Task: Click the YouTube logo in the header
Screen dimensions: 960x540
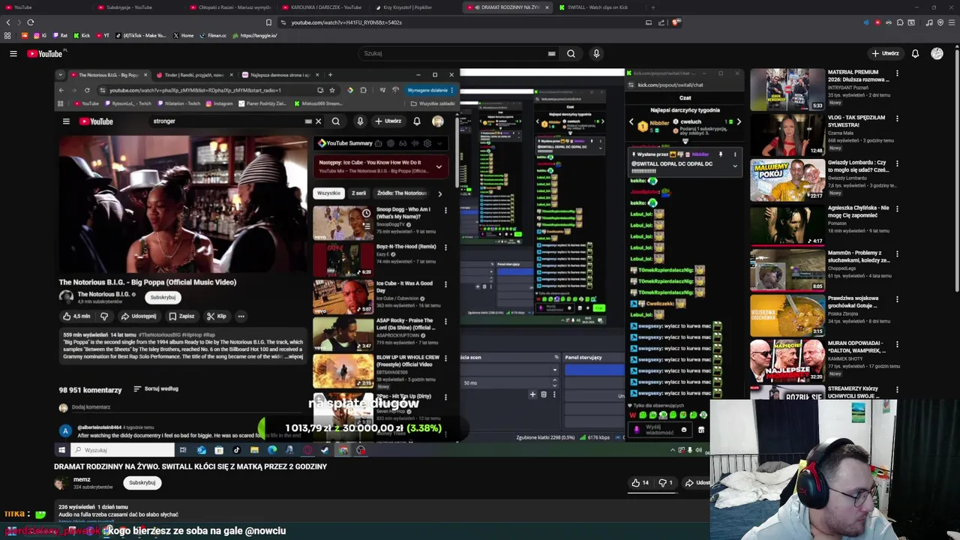Action: click(x=45, y=53)
